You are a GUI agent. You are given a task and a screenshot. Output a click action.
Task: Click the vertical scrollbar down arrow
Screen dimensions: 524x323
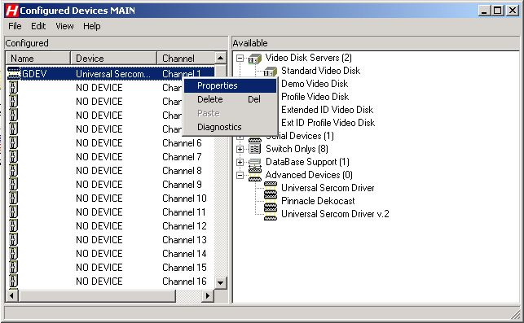220,283
